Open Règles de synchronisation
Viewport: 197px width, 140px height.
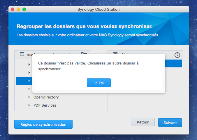pos(43,124)
